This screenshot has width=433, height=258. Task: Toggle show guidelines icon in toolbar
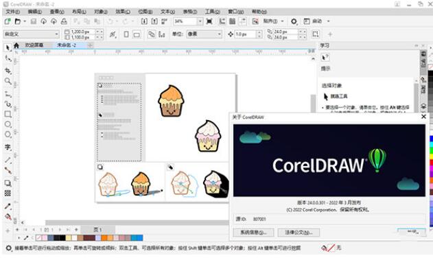(242, 21)
